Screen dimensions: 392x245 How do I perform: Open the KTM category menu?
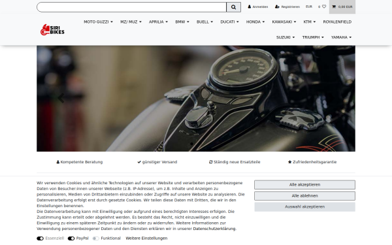[309, 22]
